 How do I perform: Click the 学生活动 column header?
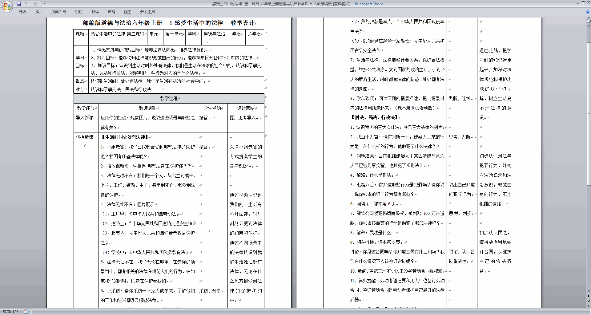[x=212, y=108]
